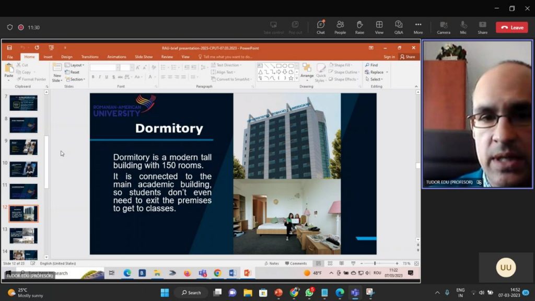The height and width of the screenshot is (301, 535).
Task: Click the shield meeting info icon
Action: [10, 27]
